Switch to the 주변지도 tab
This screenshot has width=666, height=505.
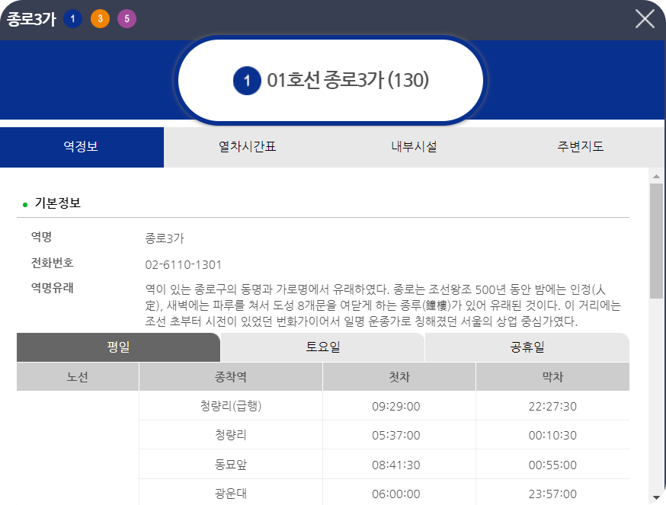[578, 148]
